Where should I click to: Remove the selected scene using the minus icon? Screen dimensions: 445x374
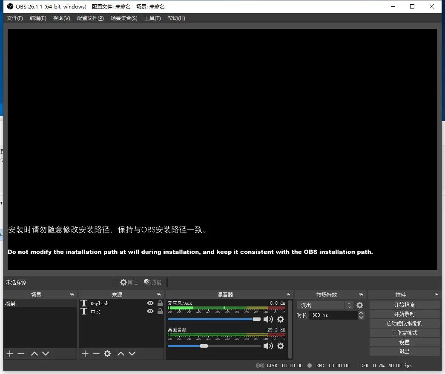click(x=20, y=353)
